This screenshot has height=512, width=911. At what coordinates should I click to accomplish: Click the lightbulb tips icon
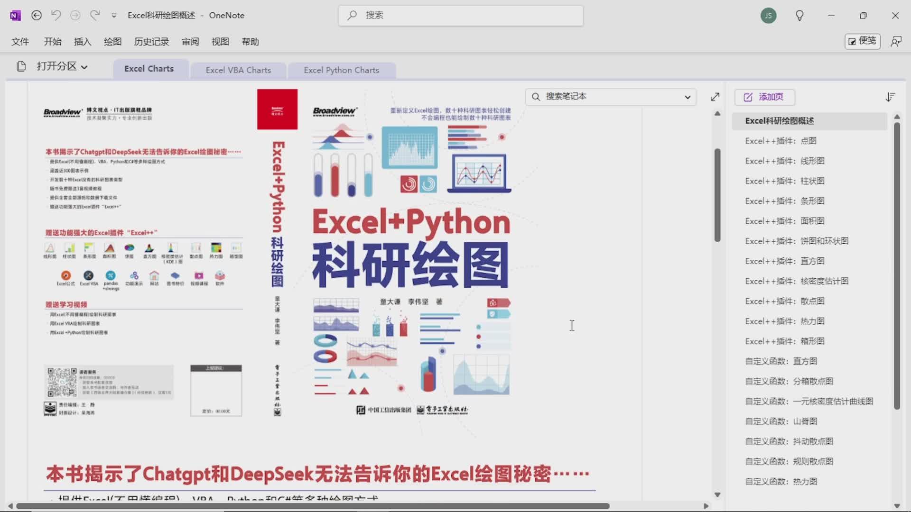click(x=799, y=16)
